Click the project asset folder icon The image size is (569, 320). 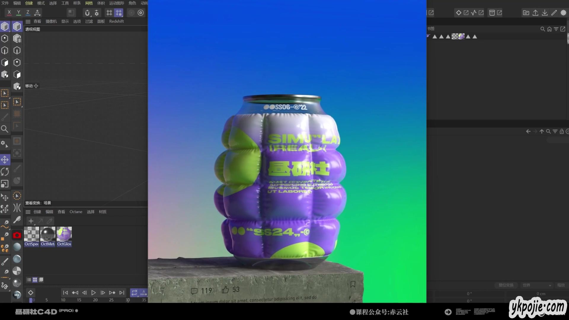[526, 13]
